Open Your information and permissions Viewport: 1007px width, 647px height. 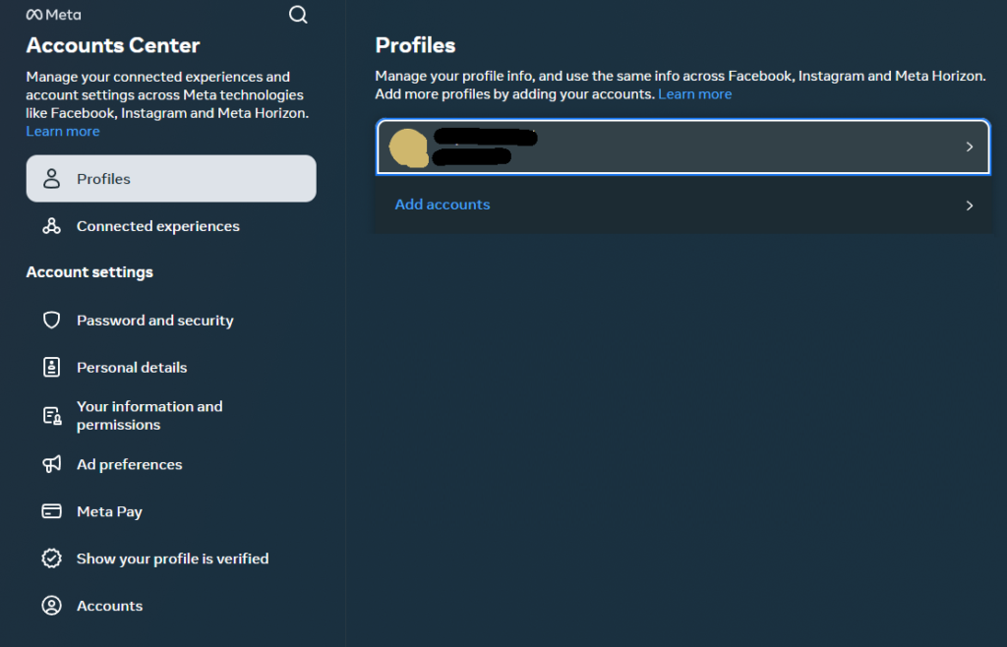point(171,415)
